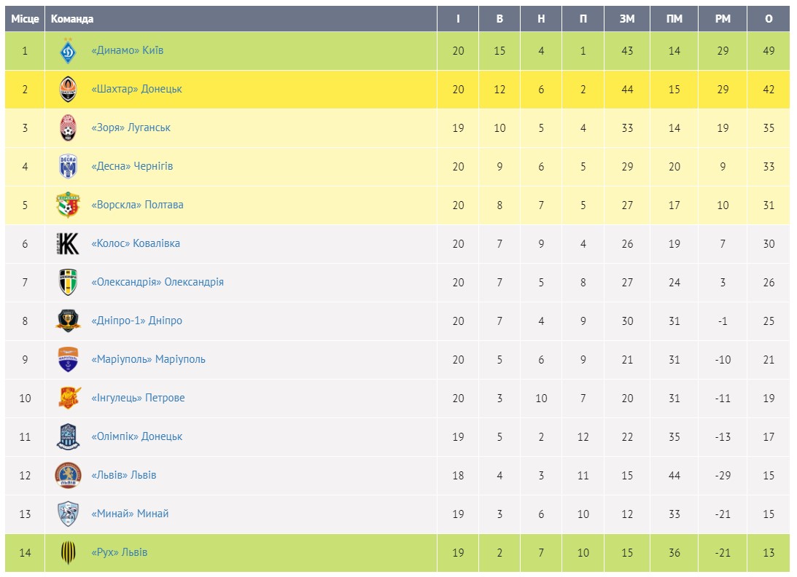Open the «Олімпік» Донецьк team link

pyautogui.click(x=136, y=436)
